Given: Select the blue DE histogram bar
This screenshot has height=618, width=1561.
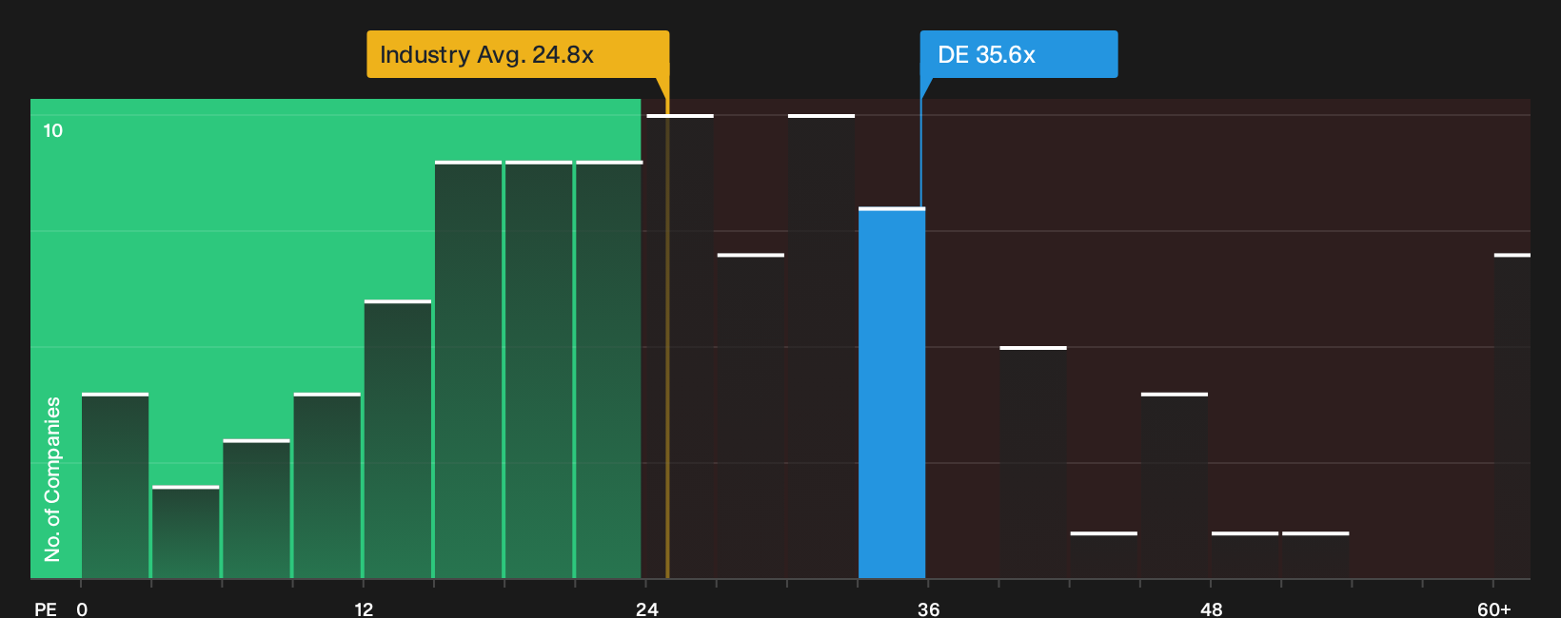Looking at the screenshot, I should point(892,394).
